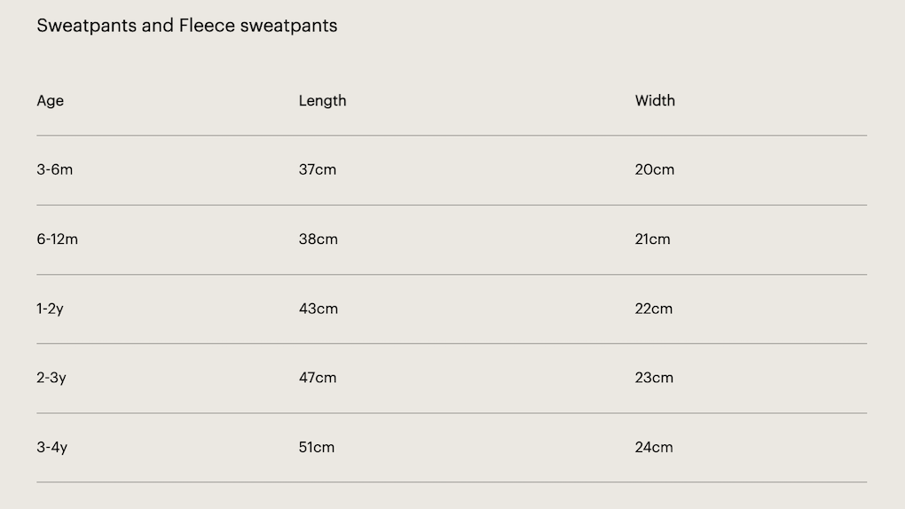This screenshot has width=905, height=509.
Task: Click the Sweatpants and Fleece sweatpants heading
Action: tap(186, 26)
